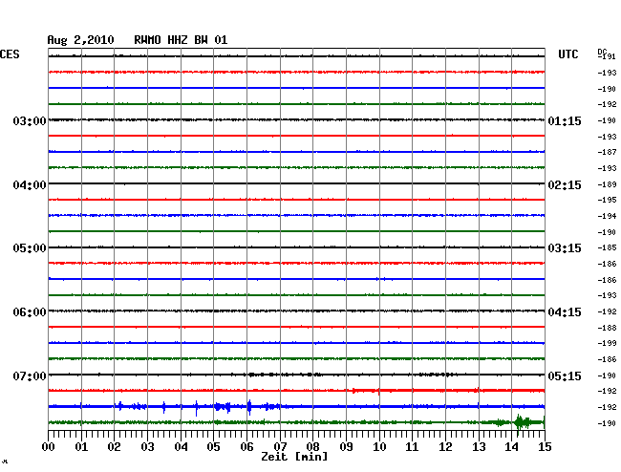Pick minute 11 on the time axis
The height and width of the screenshot is (472, 621).
click(x=412, y=446)
